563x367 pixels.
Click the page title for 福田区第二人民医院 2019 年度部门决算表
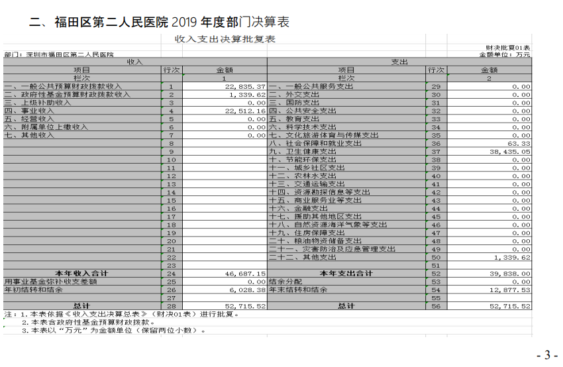pos(160,22)
